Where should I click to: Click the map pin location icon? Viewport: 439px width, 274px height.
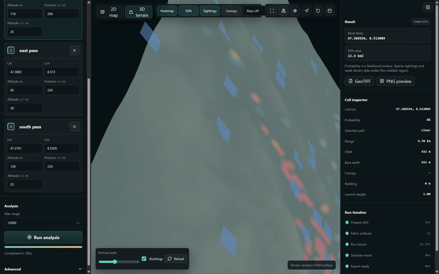tap(283, 11)
